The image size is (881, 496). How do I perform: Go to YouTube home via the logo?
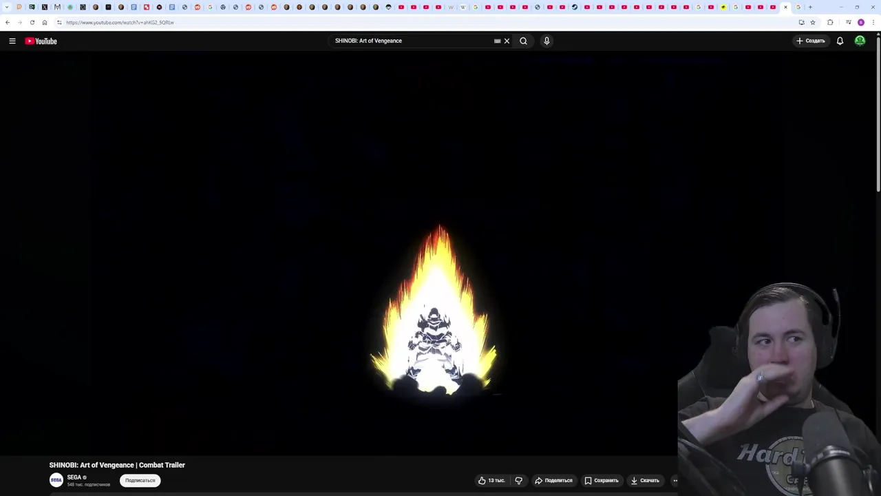[41, 41]
